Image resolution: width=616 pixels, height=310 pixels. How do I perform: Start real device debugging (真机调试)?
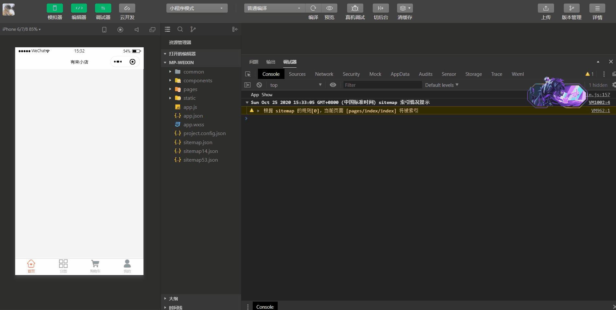(x=355, y=8)
